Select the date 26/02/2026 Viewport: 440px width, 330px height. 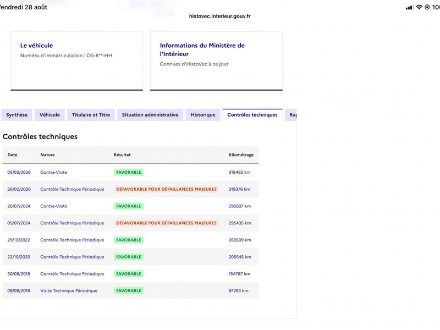[x=19, y=189]
